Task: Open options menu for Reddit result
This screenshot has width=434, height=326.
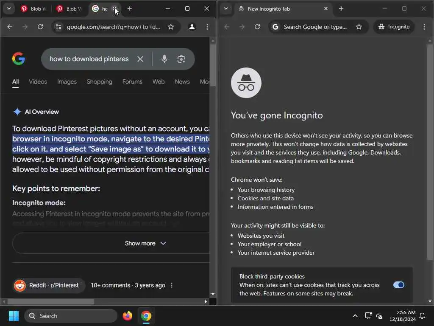Action: coord(172,285)
